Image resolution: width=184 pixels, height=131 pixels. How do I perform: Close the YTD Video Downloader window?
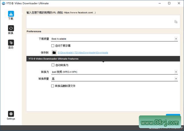click(x=179, y=3)
